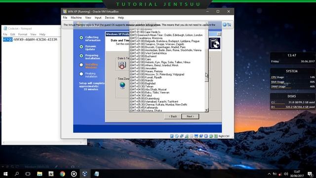The height and width of the screenshot is (178, 316).
Task: Open the VirtualBox Input menu
Action: [98, 18]
